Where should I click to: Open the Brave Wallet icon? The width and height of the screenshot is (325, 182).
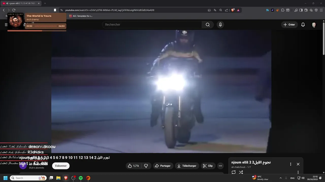point(306,10)
